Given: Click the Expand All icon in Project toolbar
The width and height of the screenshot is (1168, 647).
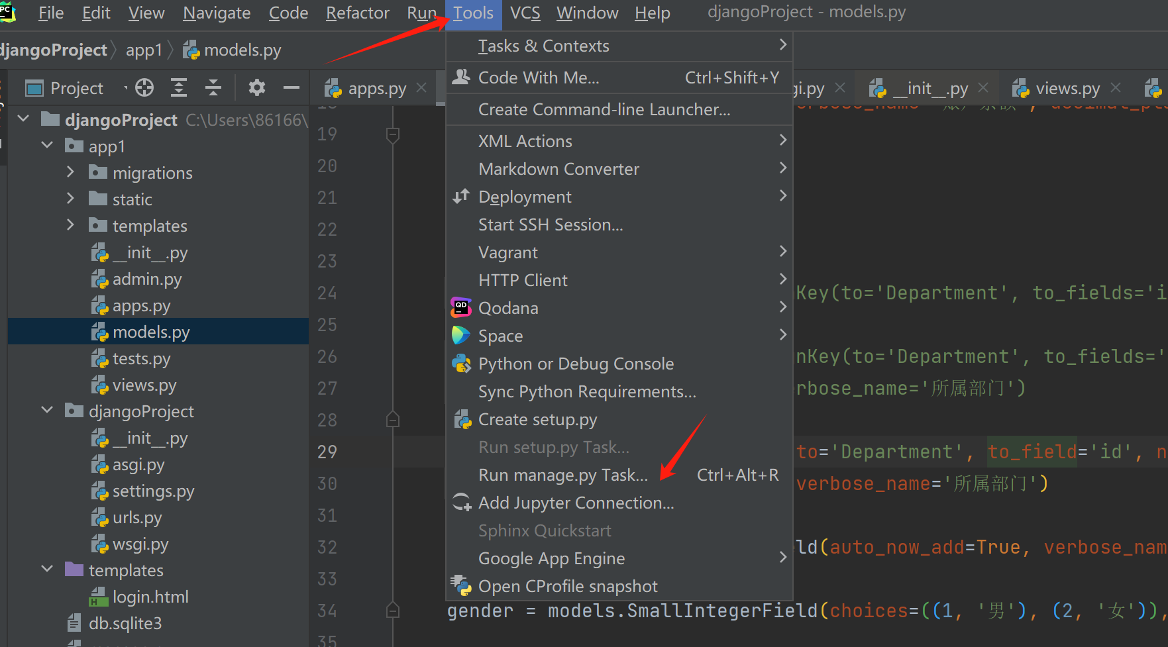Looking at the screenshot, I should click(x=179, y=88).
